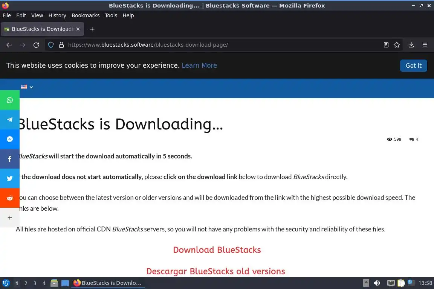Viewport: 434px width, 289px height.
Task: Click the removable media eject tray icon
Action: (x=366, y=283)
